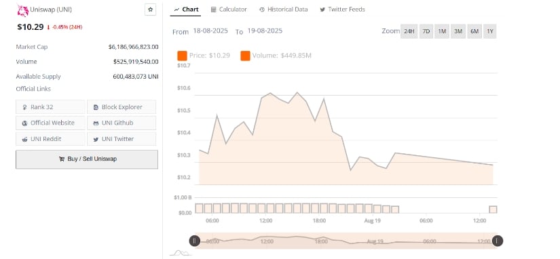Image resolution: width=560 pixels, height=259 pixels.
Task: Set zoom to 6M
Action: pos(474,31)
